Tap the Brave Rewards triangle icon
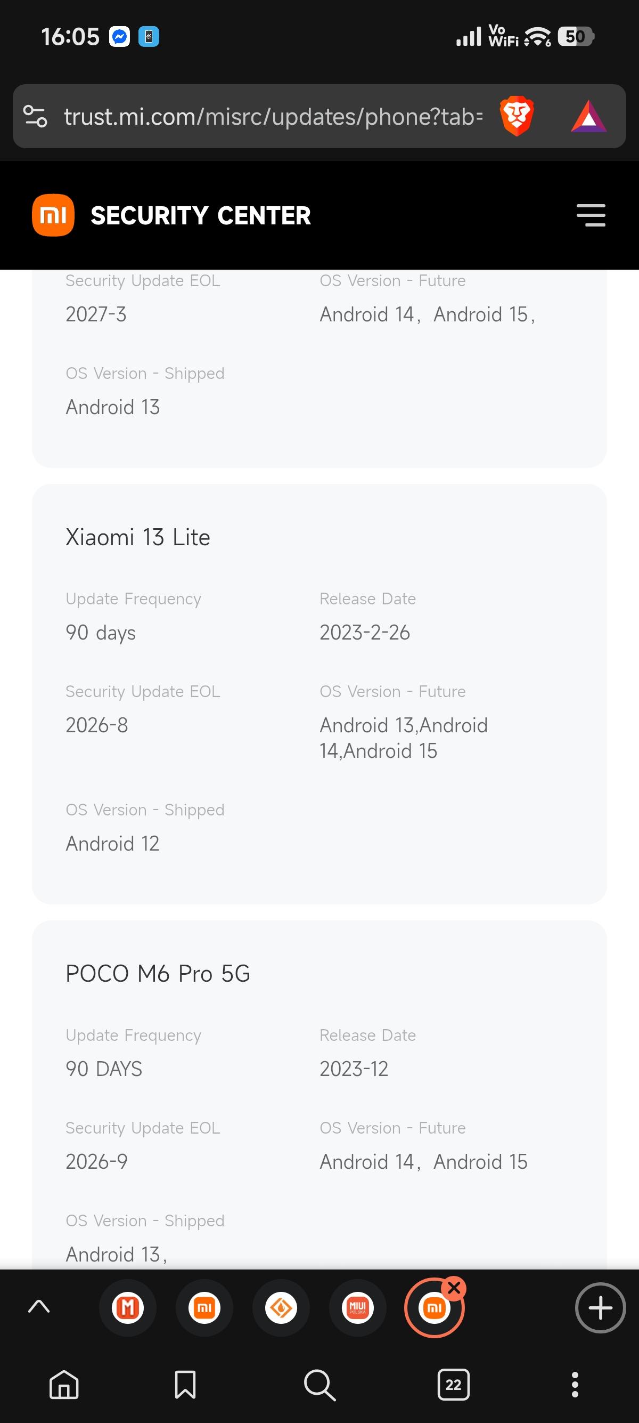 588,117
